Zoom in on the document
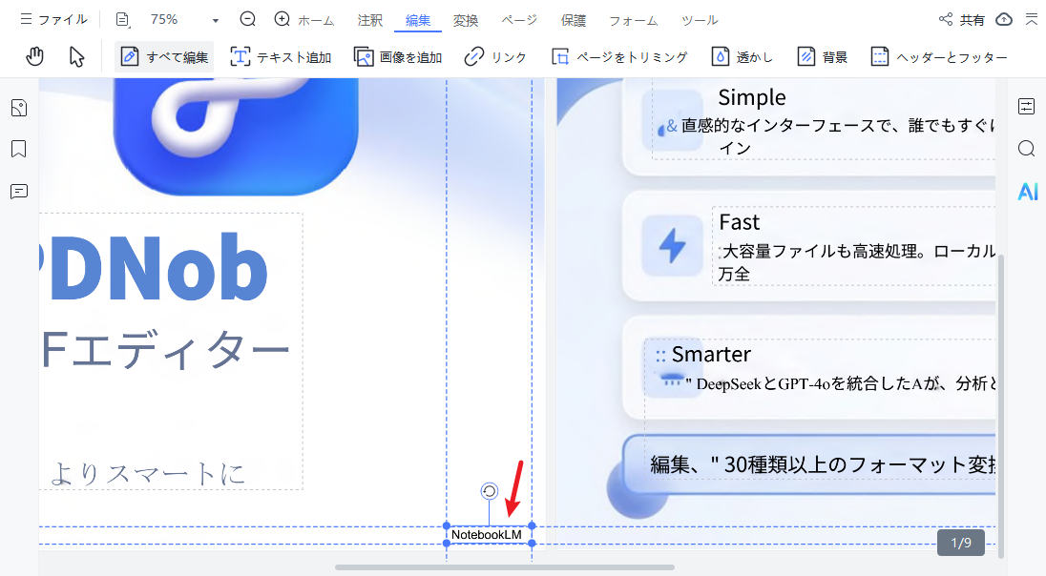The image size is (1046, 576). pyautogui.click(x=282, y=18)
